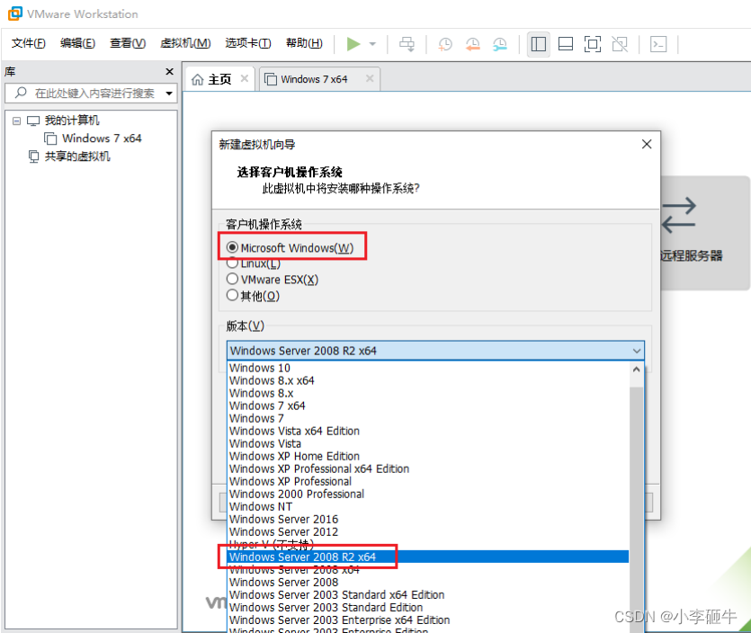Click the Unity mode toolbar icon

pyautogui.click(x=620, y=44)
